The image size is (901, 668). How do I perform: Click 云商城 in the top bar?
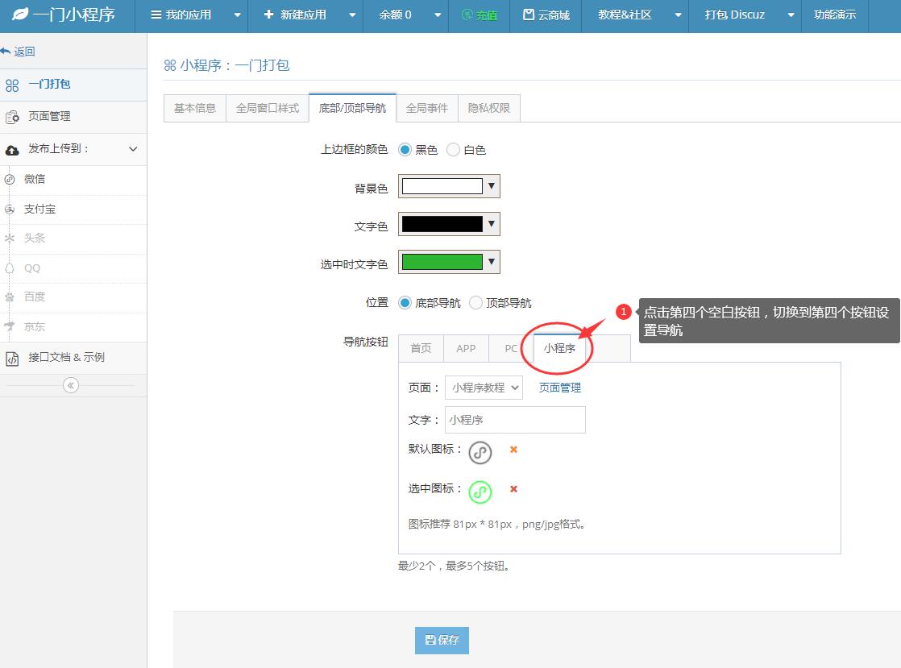[546, 15]
